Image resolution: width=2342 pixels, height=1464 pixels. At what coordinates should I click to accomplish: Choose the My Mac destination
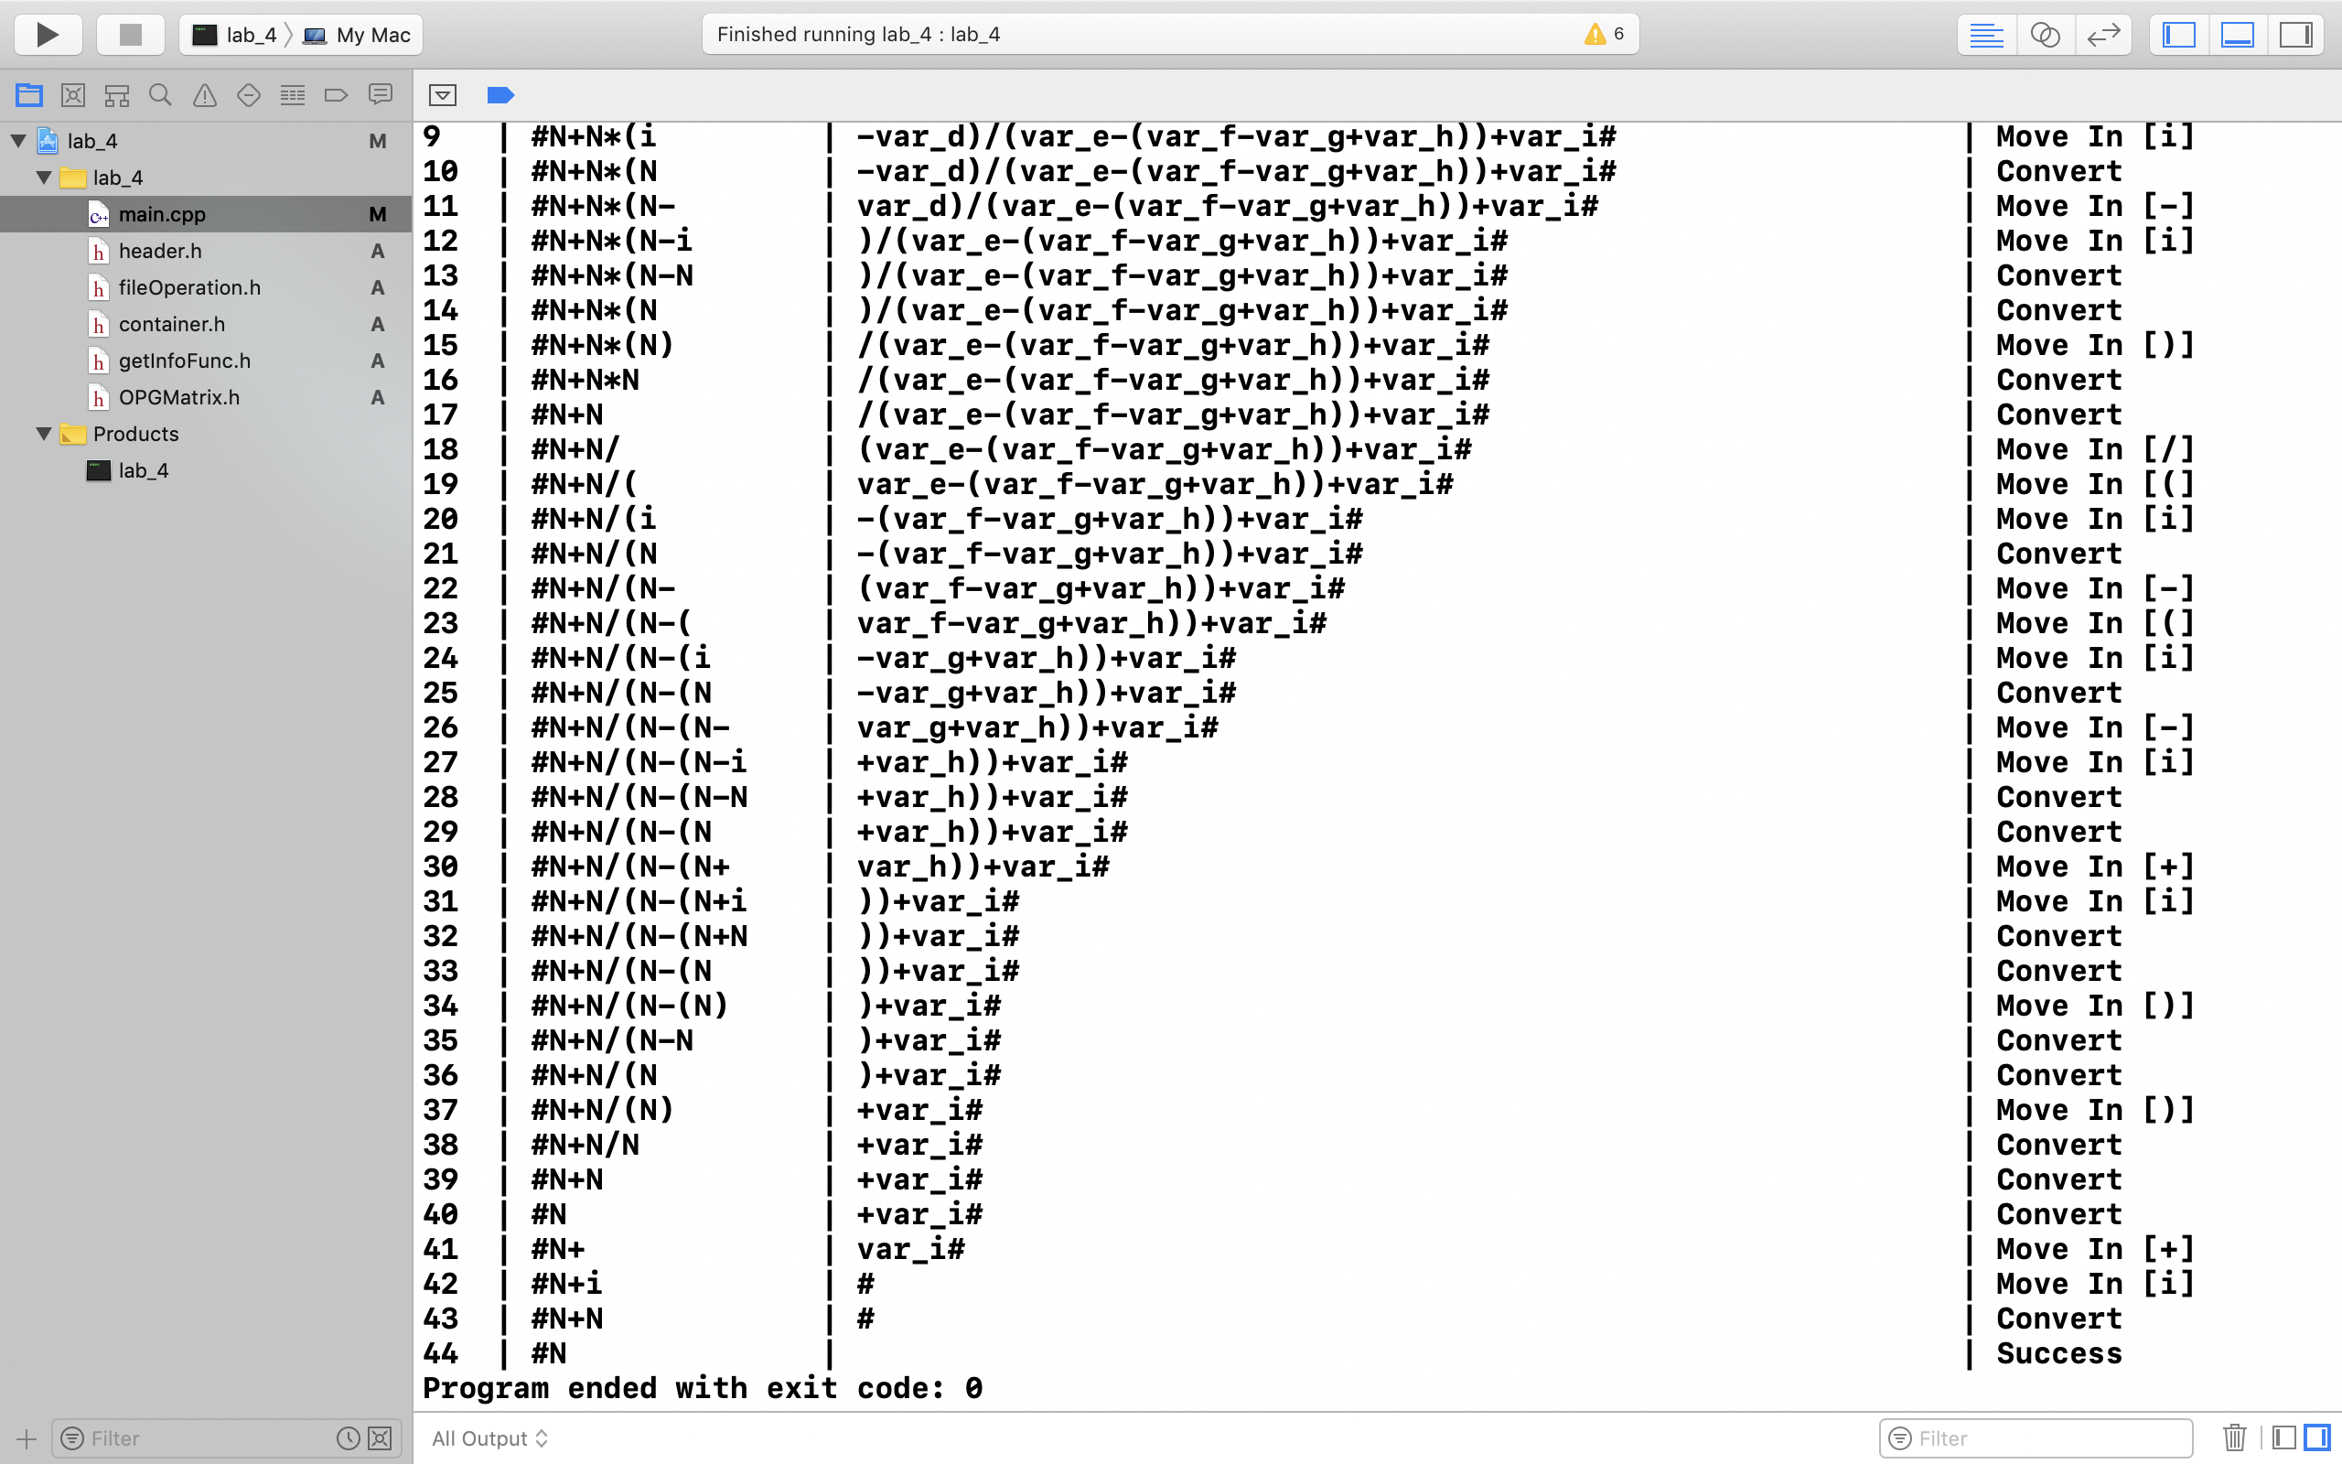click(x=358, y=35)
